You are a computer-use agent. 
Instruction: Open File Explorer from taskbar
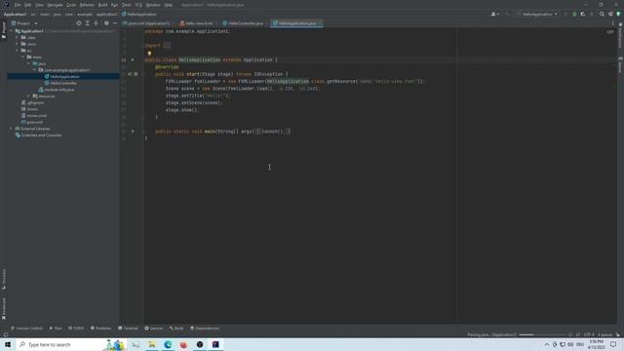(152, 344)
